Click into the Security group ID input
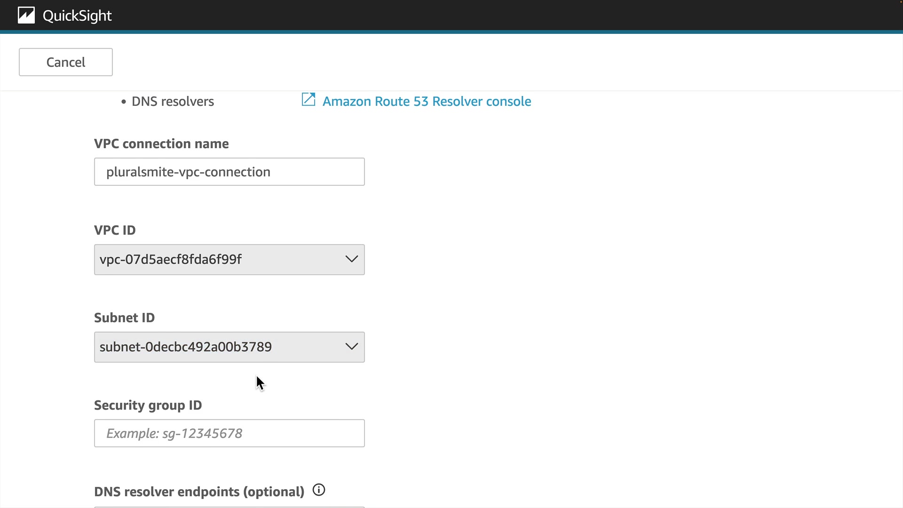The height and width of the screenshot is (508, 903). (229, 433)
